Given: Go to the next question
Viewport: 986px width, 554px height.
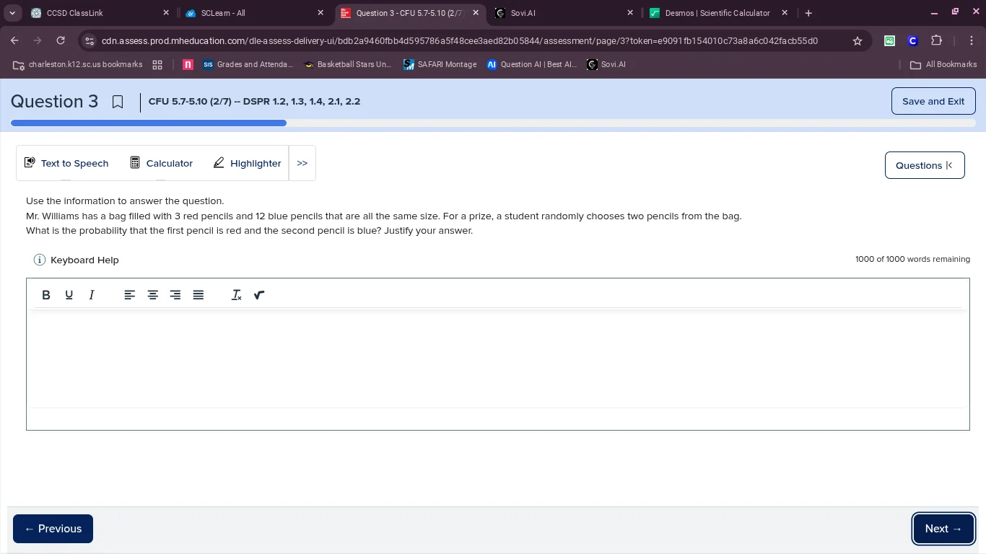Looking at the screenshot, I should pos(943,529).
